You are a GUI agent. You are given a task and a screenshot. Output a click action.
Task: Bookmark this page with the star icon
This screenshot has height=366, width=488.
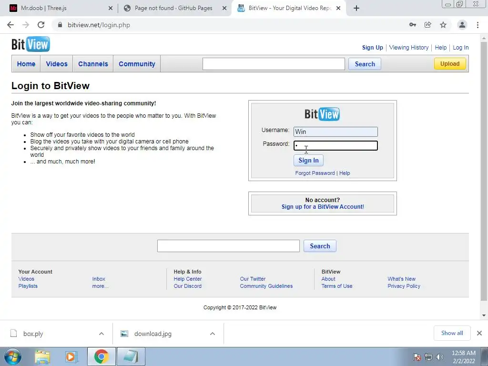(x=443, y=25)
